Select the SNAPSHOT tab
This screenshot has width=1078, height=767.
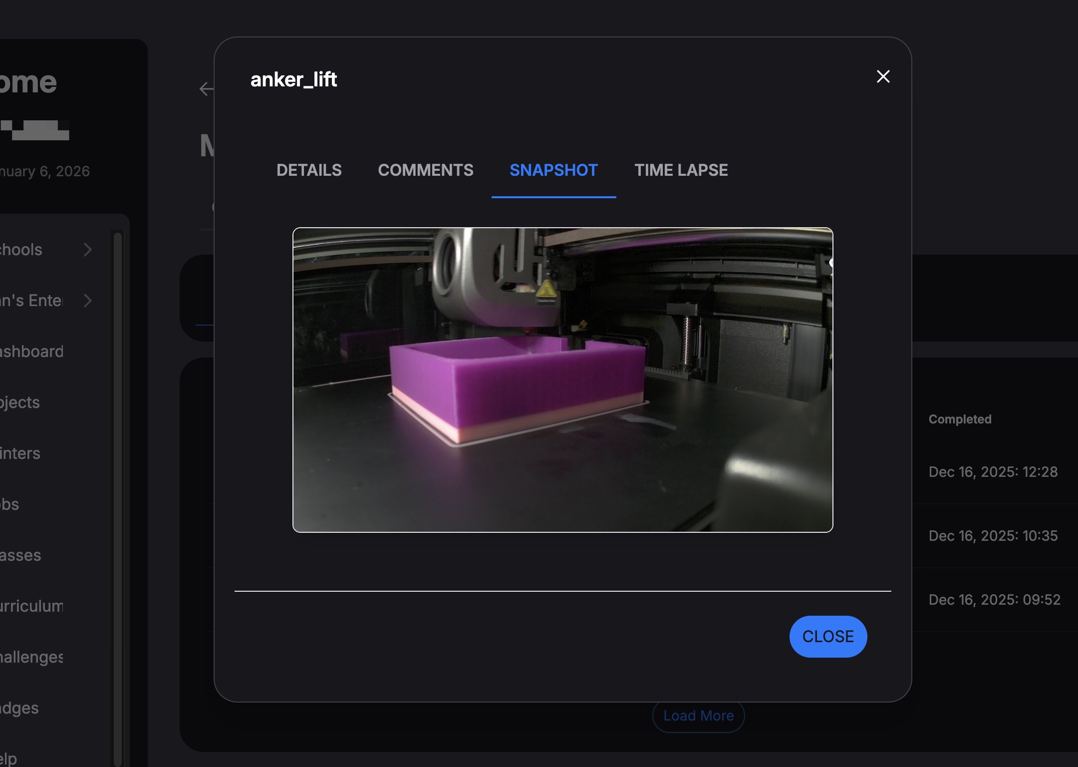click(553, 170)
